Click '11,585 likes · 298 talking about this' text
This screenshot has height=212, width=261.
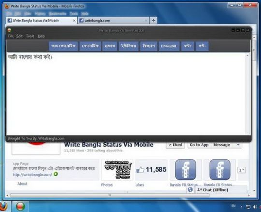93,151
